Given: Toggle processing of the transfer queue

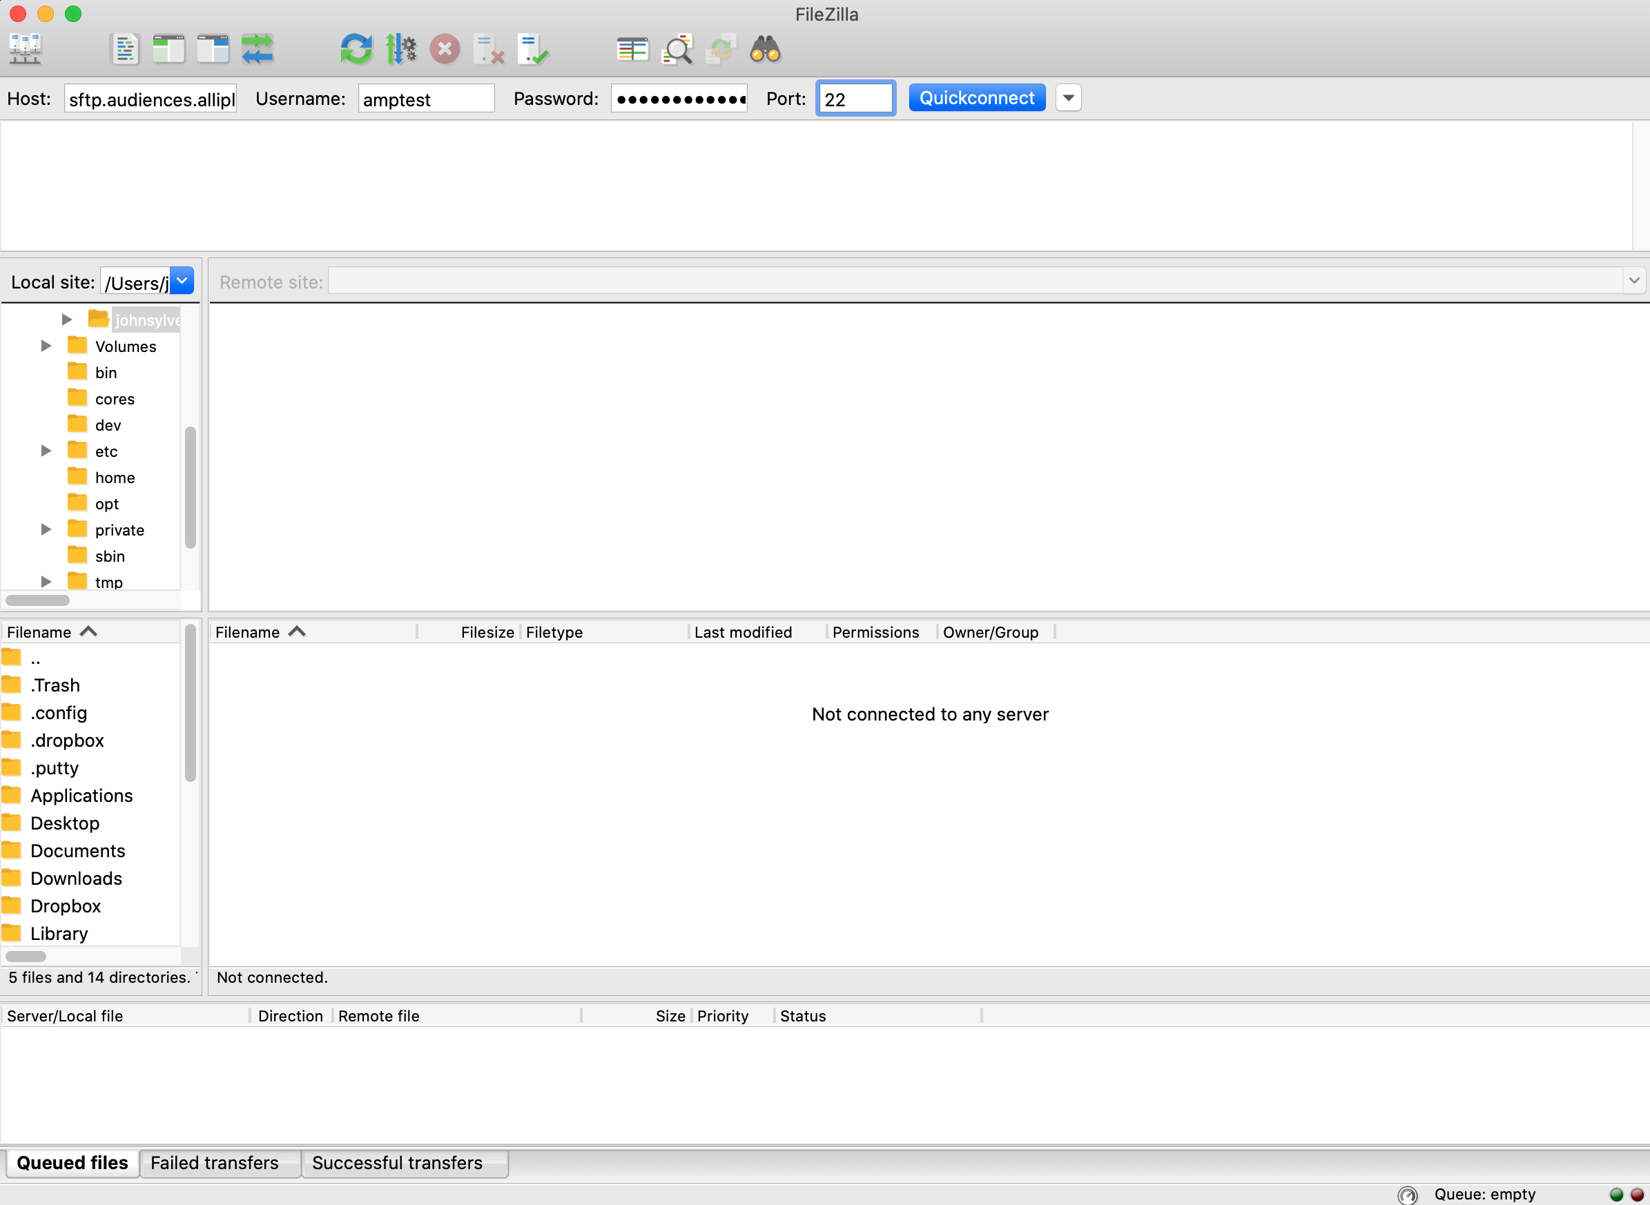Looking at the screenshot, I should pos(402,49).
